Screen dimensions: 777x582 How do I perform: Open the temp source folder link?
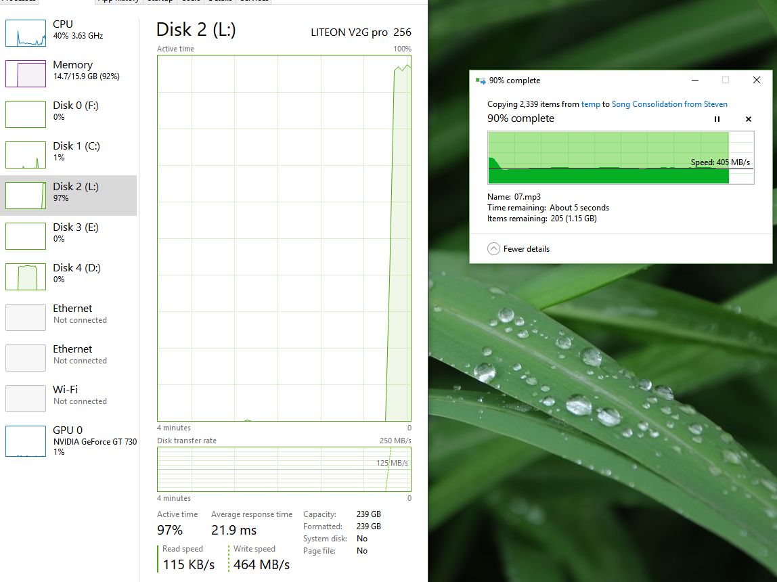pos(590,104)
